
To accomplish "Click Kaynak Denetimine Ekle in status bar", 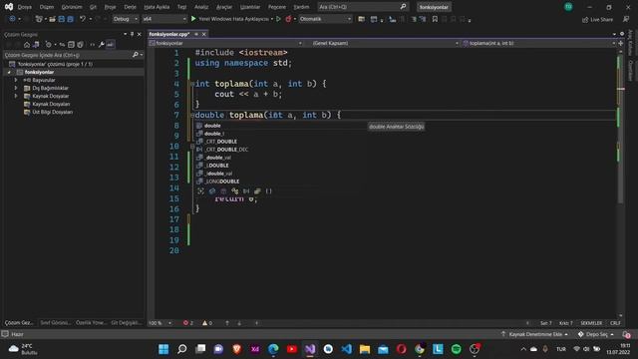I will [534, 334].
